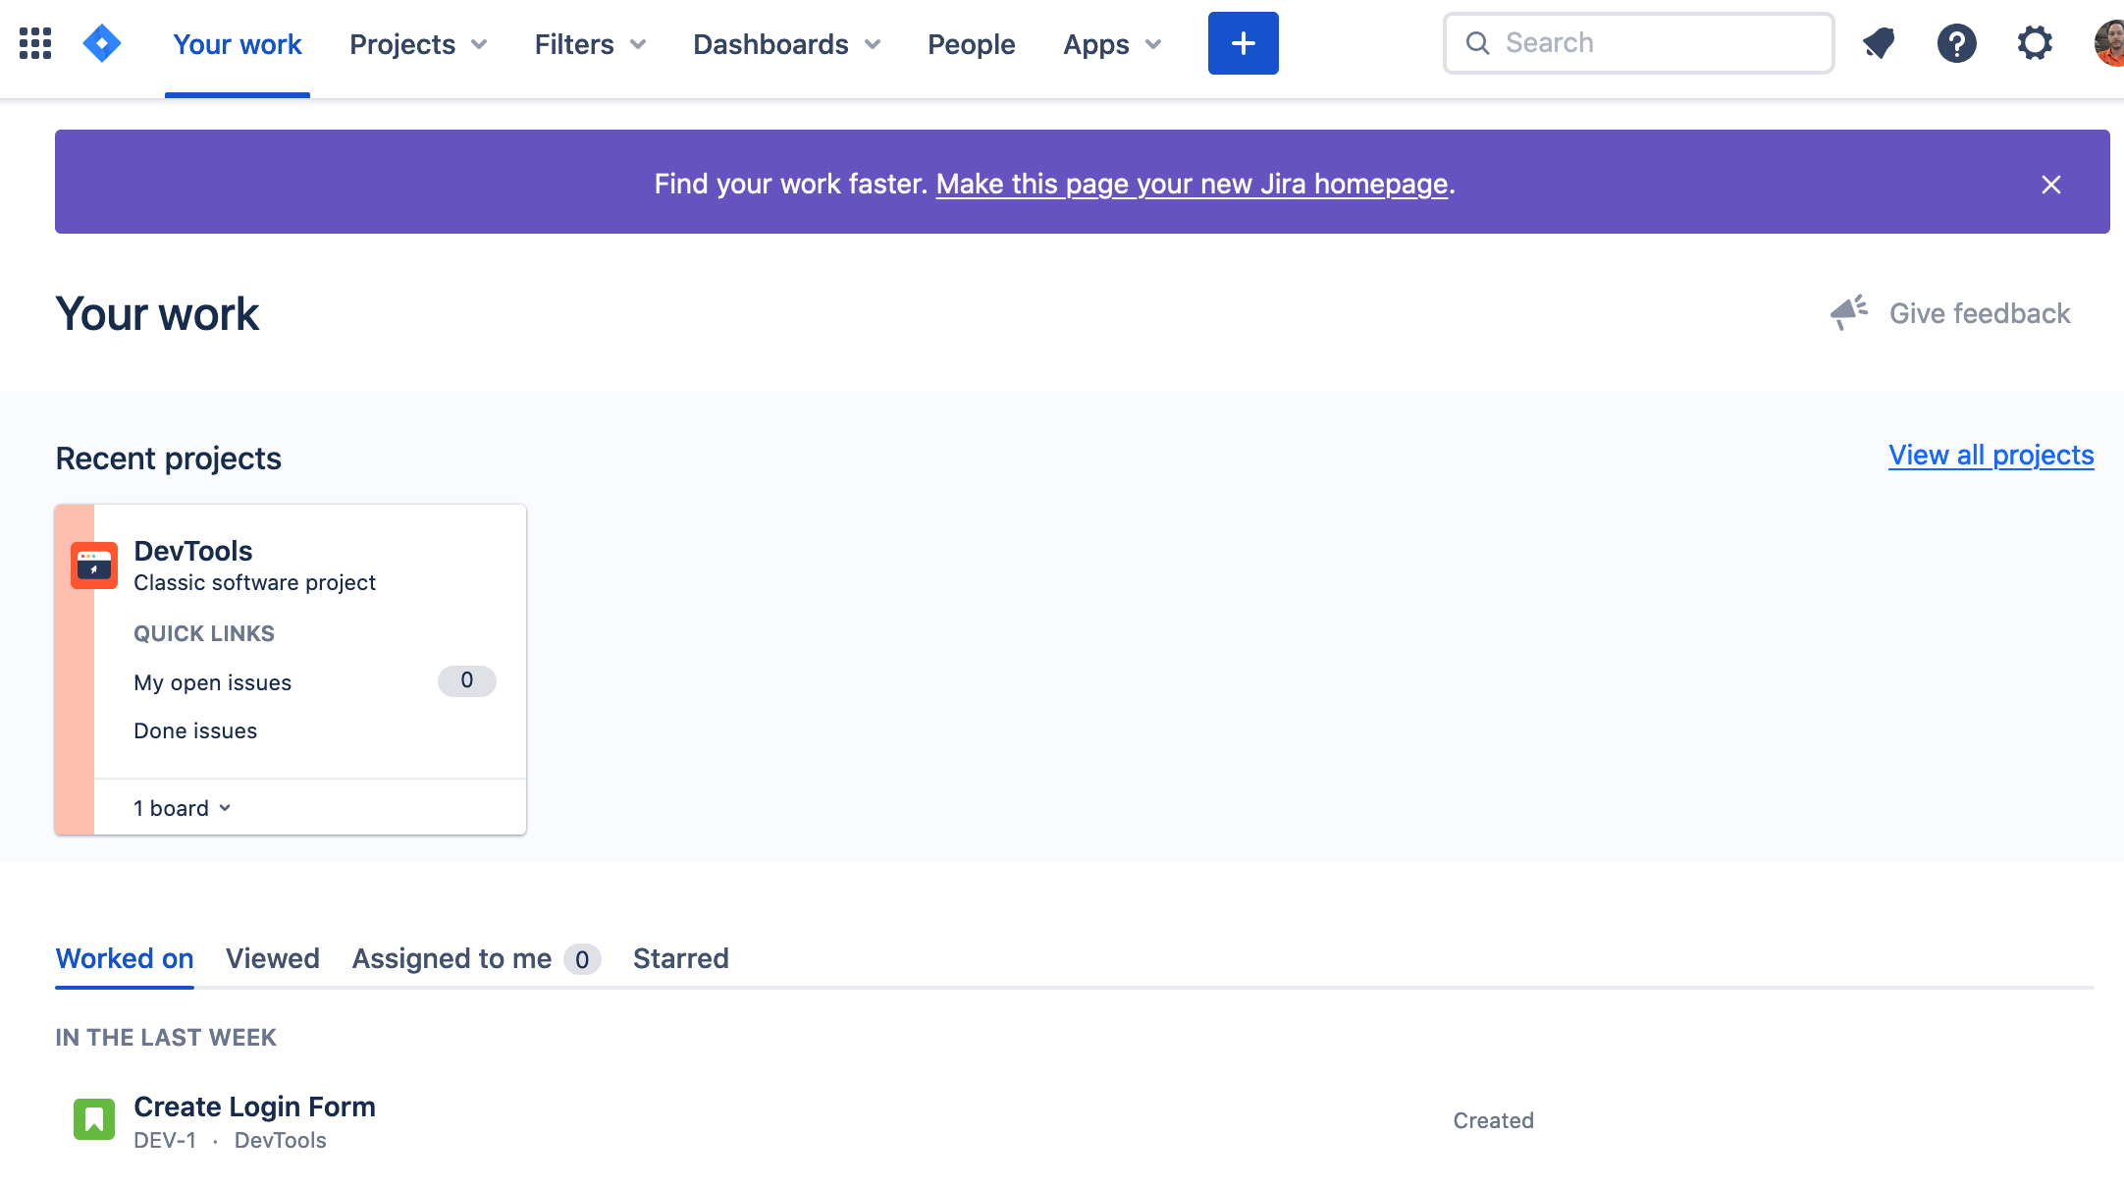Switch to the Starred tab

(681, 959)
